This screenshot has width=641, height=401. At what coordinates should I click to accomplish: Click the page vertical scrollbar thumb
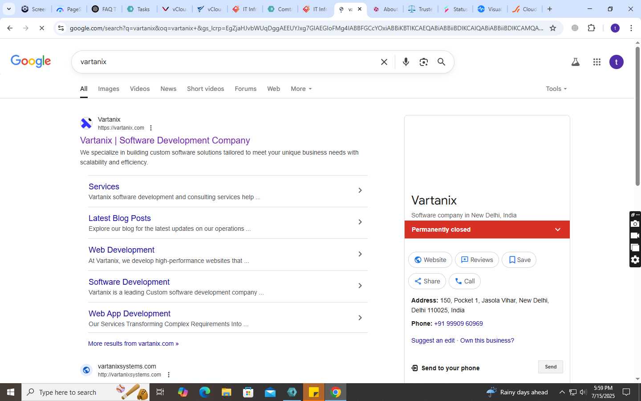pyautogui.click(x=637, y=116)
